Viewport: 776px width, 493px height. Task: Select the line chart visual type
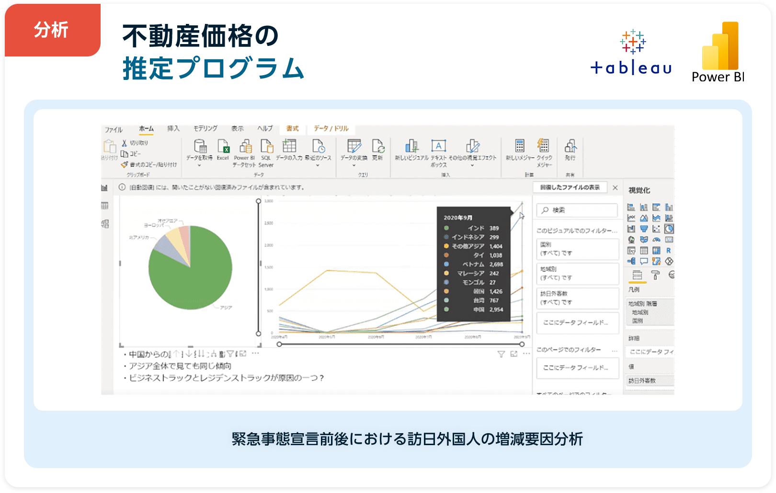tap(631, 218)
